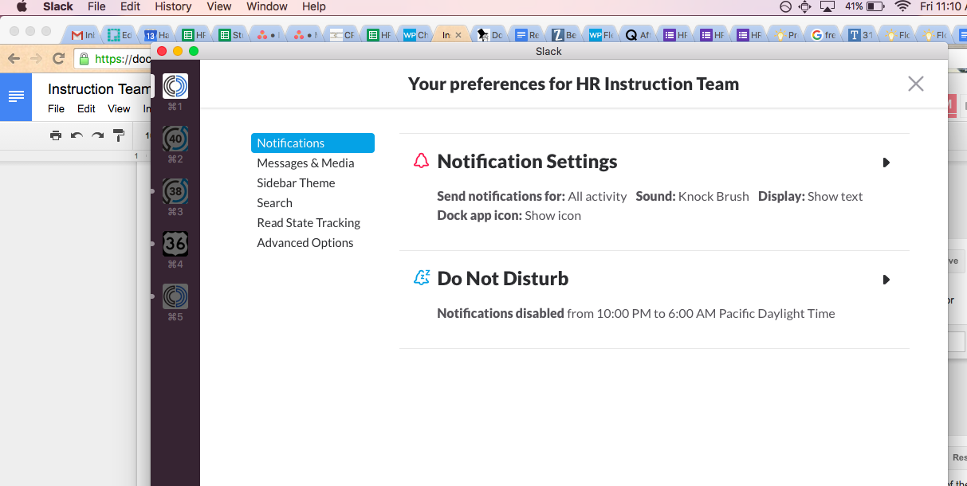The image size is (967, 486).
Task: Switch to the 'Stu' spreadsheet tab in Chrome
Action: click(x=231, y=35)
